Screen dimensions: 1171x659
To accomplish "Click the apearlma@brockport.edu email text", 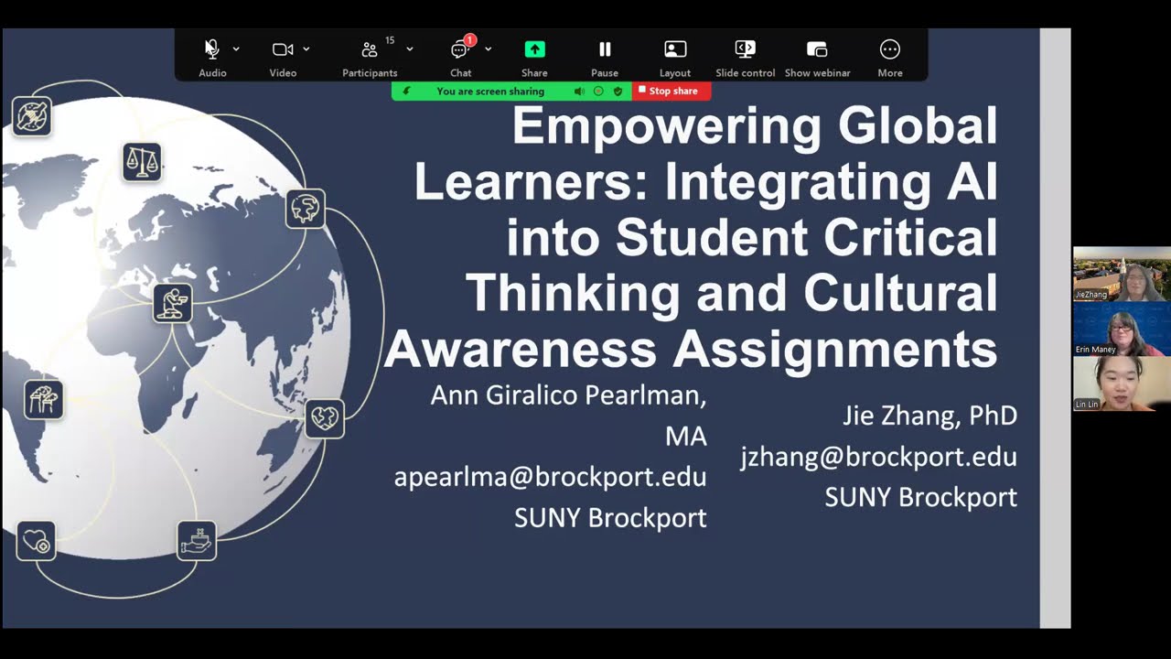I will point(550,477).
